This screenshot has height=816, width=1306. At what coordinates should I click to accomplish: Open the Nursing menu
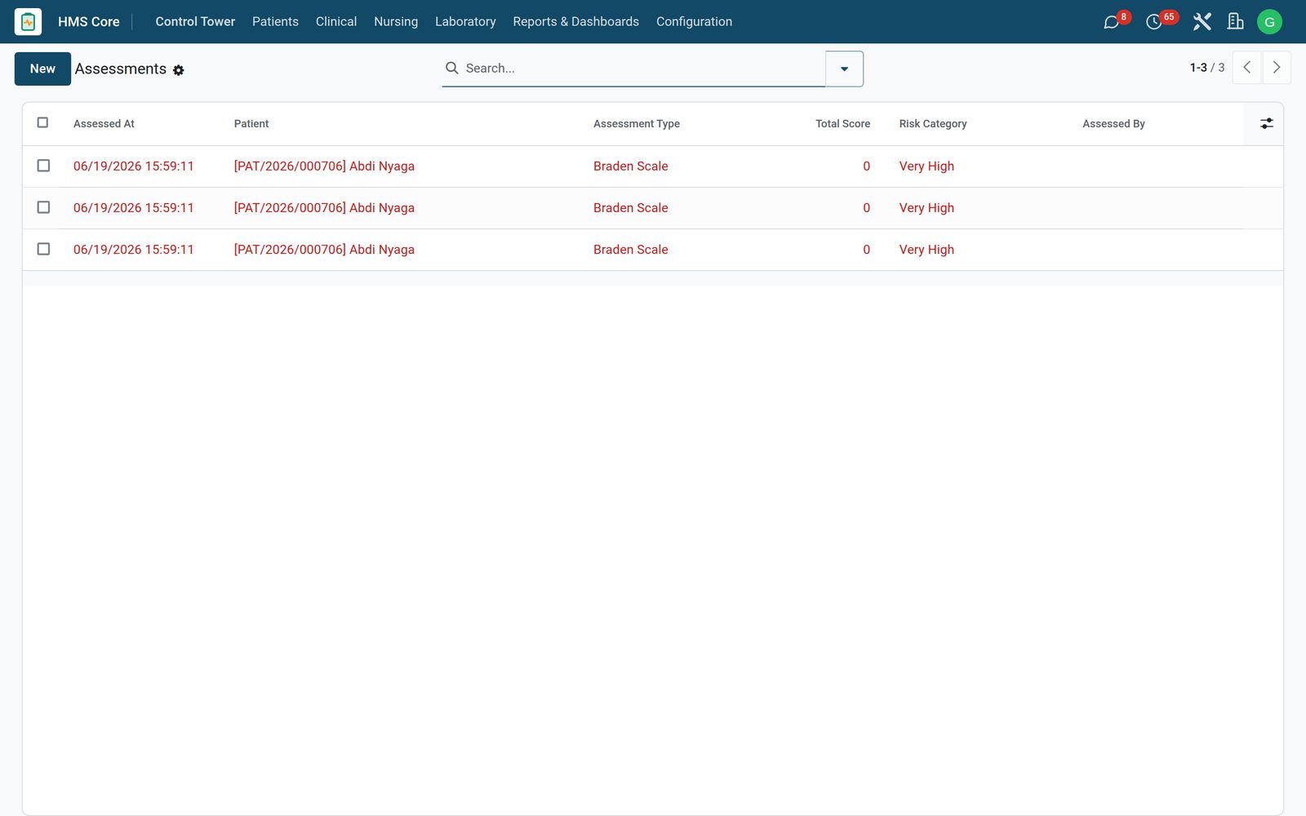pos(396,22)
